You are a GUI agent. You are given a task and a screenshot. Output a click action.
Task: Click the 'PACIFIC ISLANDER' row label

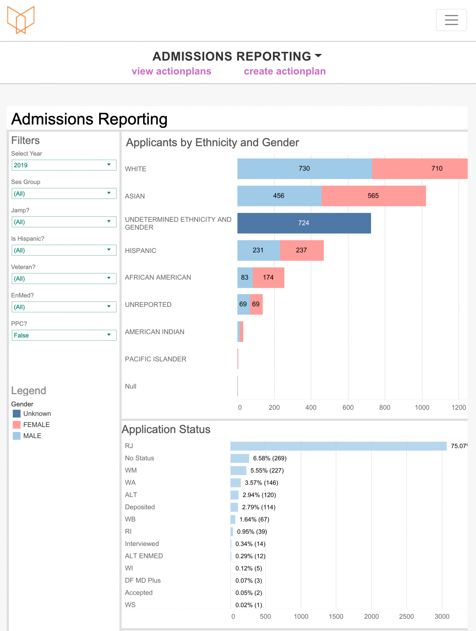(x=155, y=359)
